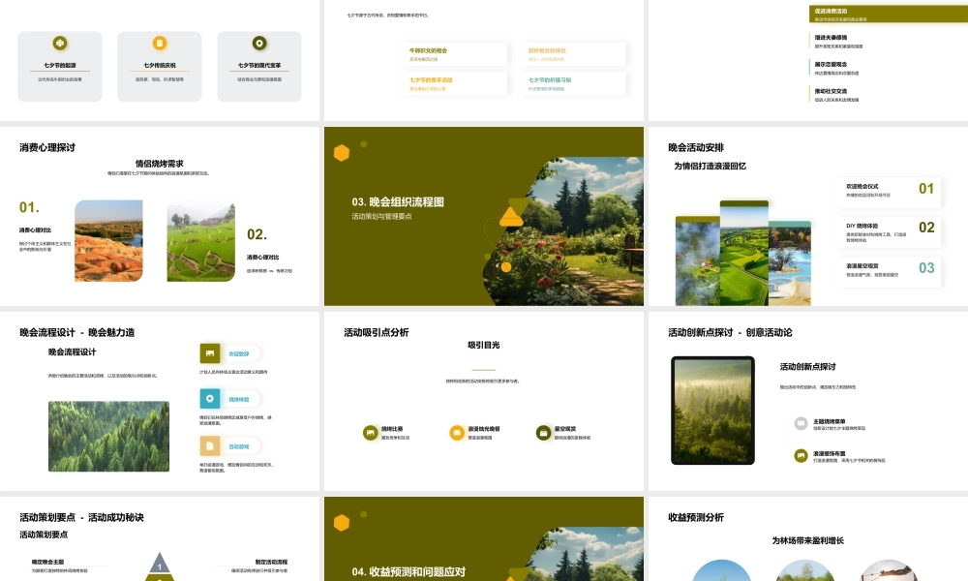This screenshot has height=581, width=968.
Task: Click the 晚会活动安排 slide title
Action: click(x=696, y=147)
